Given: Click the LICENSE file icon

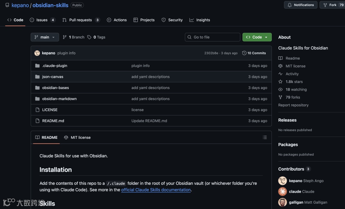Looking at the screenshot, I should pos(37,110).
